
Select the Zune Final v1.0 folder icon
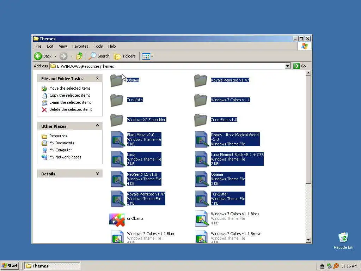coord(201,120)
